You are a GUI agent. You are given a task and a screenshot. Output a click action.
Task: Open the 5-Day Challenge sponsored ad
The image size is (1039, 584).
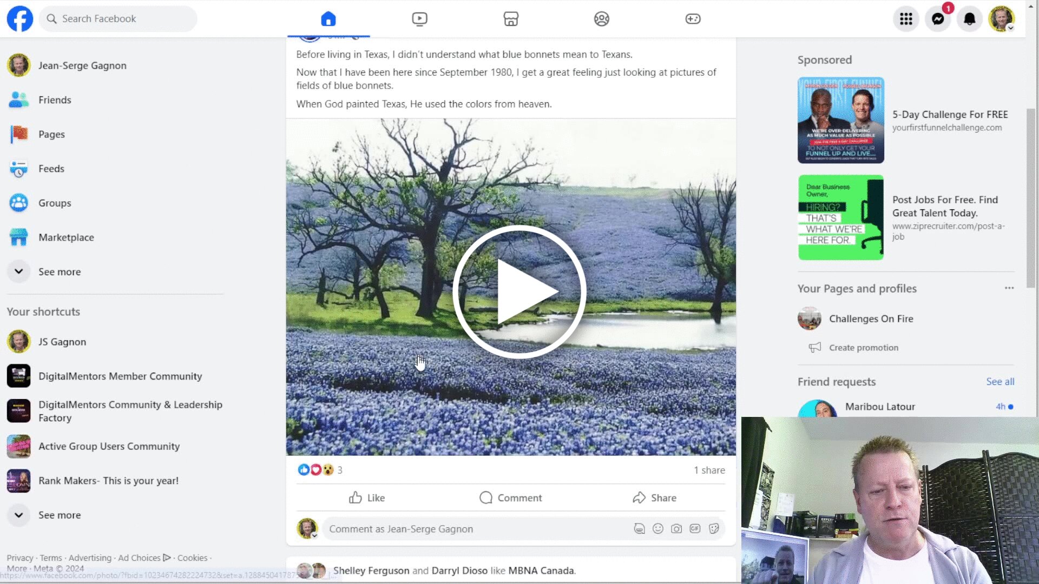pos(906,120)
